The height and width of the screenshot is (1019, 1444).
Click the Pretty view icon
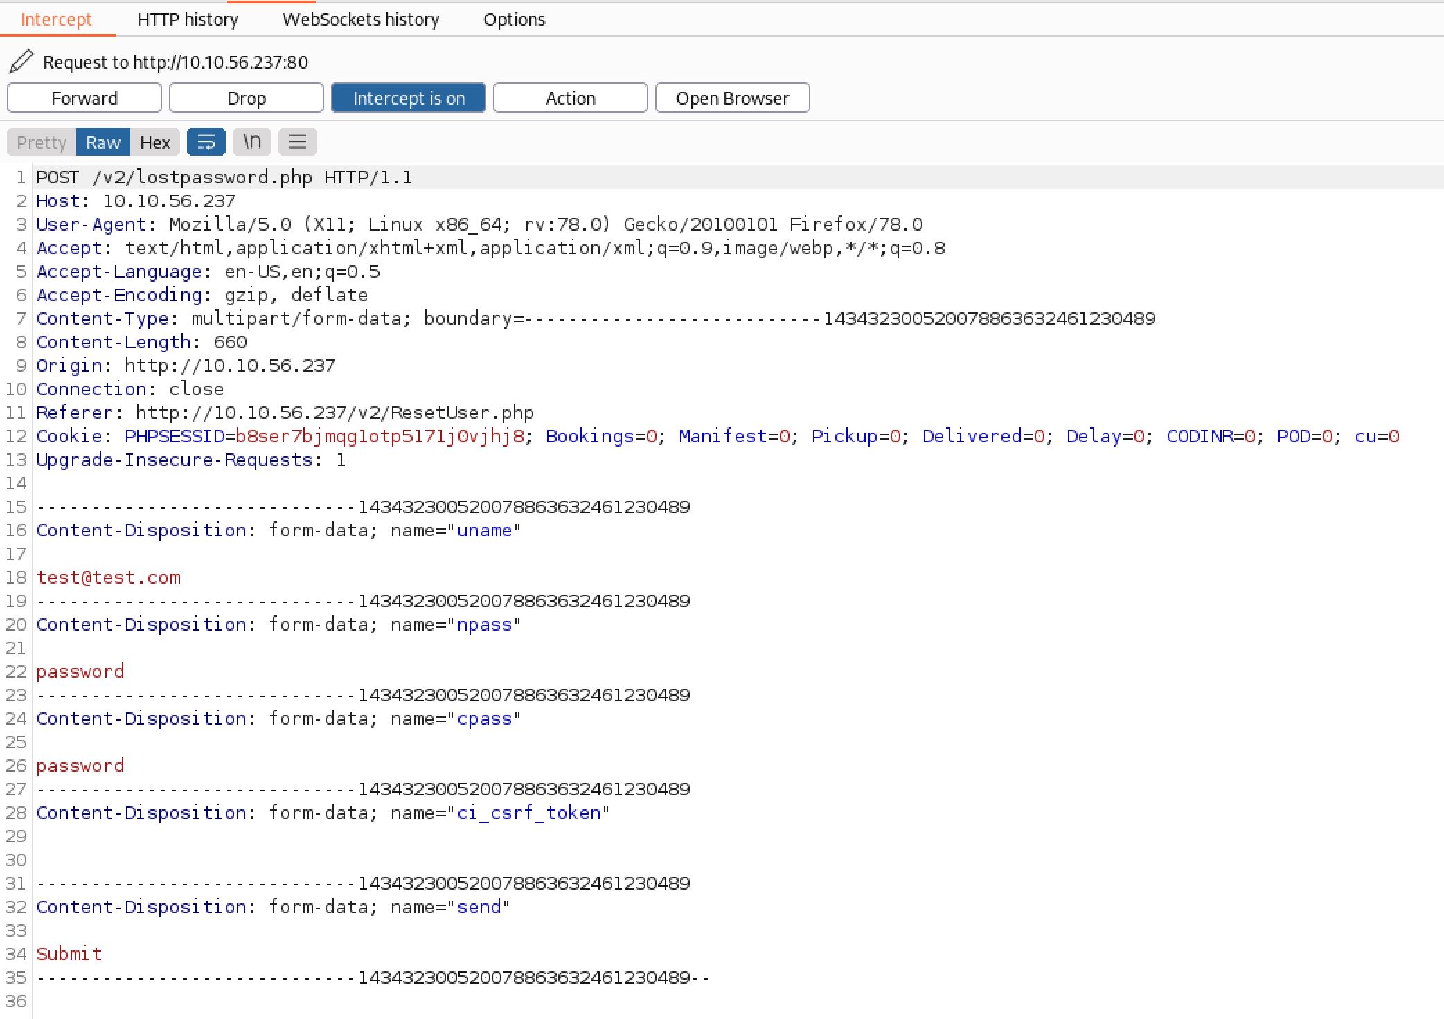(x=41, y=141)
